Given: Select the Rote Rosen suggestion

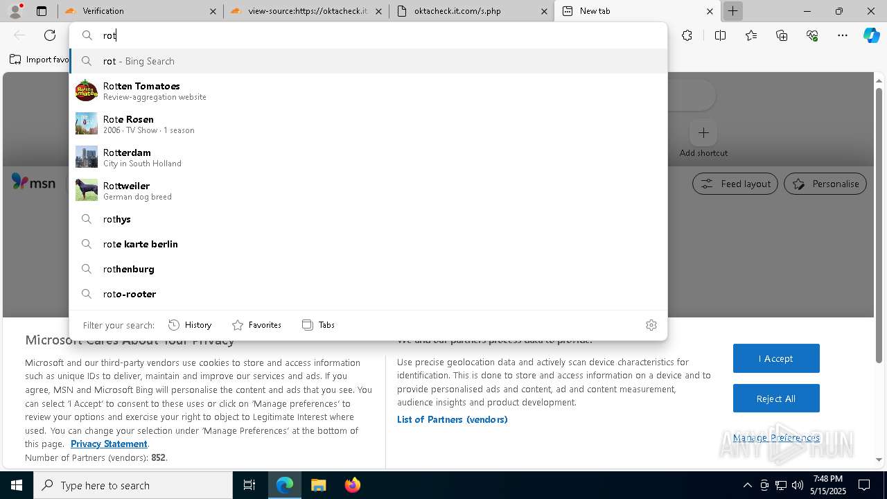Looking at the screenshot, I should point(368,123).
